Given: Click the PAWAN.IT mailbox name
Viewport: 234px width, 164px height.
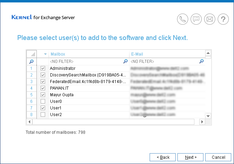Looking at the screenshot, I should pos(59,88).
